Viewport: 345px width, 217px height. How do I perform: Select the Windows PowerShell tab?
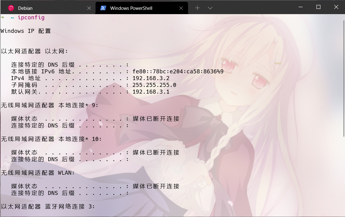[x=142, y=8]
